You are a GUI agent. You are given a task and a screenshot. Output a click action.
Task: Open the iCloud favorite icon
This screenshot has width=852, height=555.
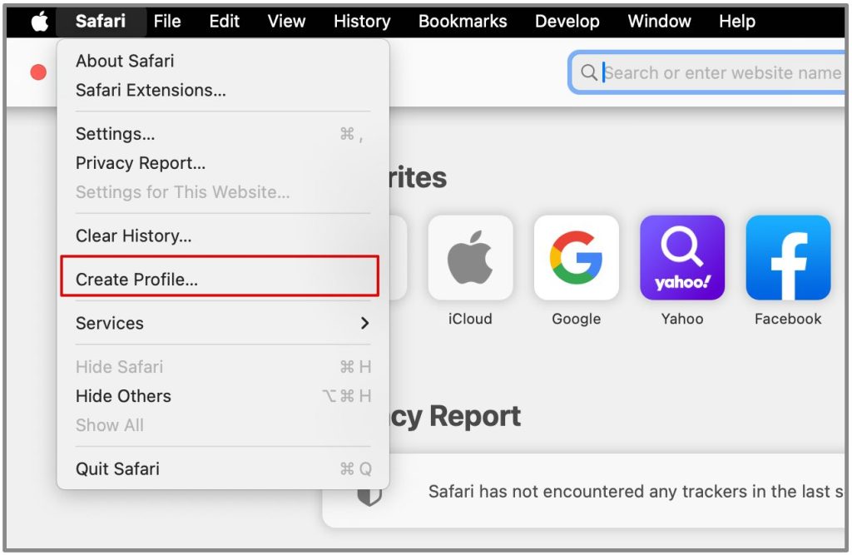[x=470, y=258]
